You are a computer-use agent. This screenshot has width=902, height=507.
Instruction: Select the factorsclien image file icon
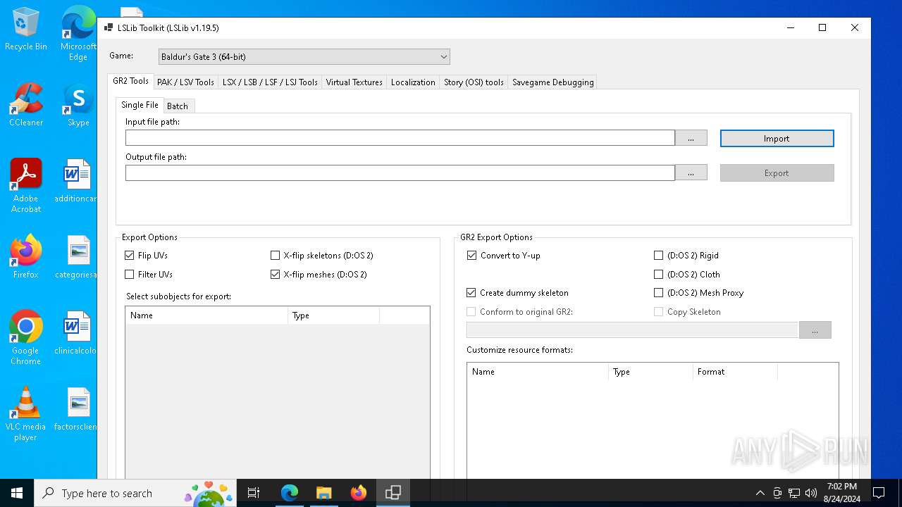(x=76, y=409)
